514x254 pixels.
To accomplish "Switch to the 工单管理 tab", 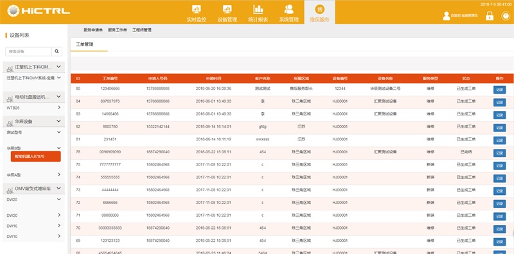I will pos(85,44).
